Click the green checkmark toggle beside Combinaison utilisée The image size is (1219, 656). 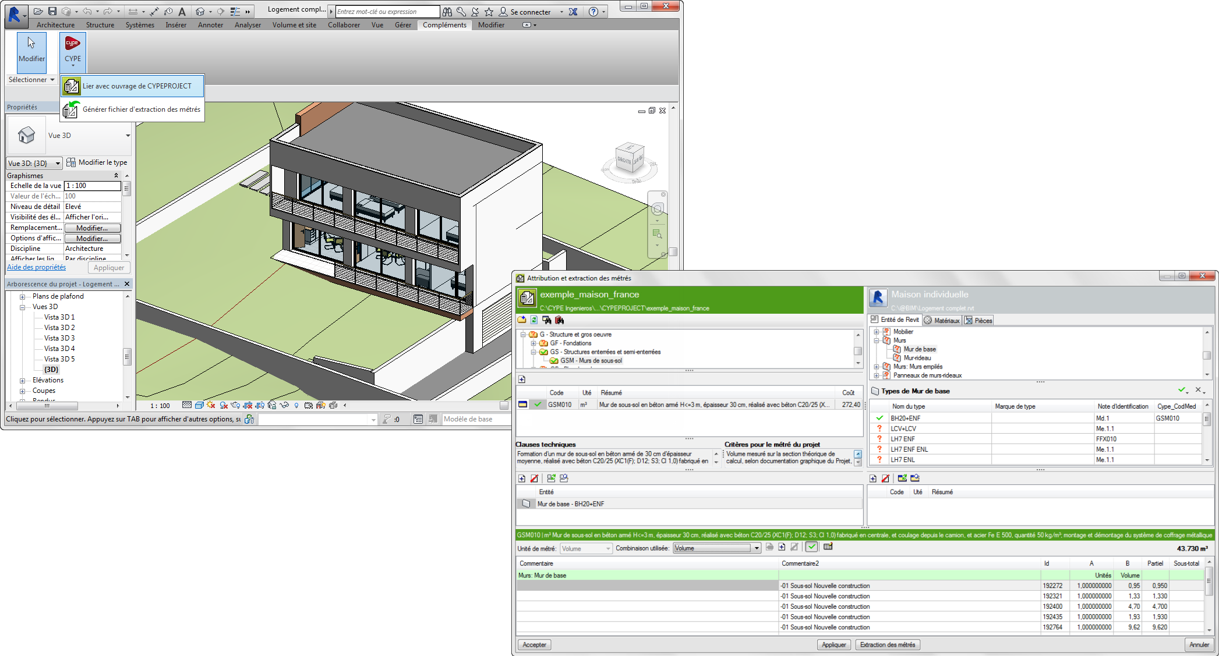[x=811, y=547]
